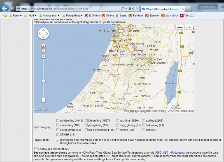Screen dimensions: 224x162
Task: Switch map to מפה map view
Action: pyautogui.click(x=180, y=27)
